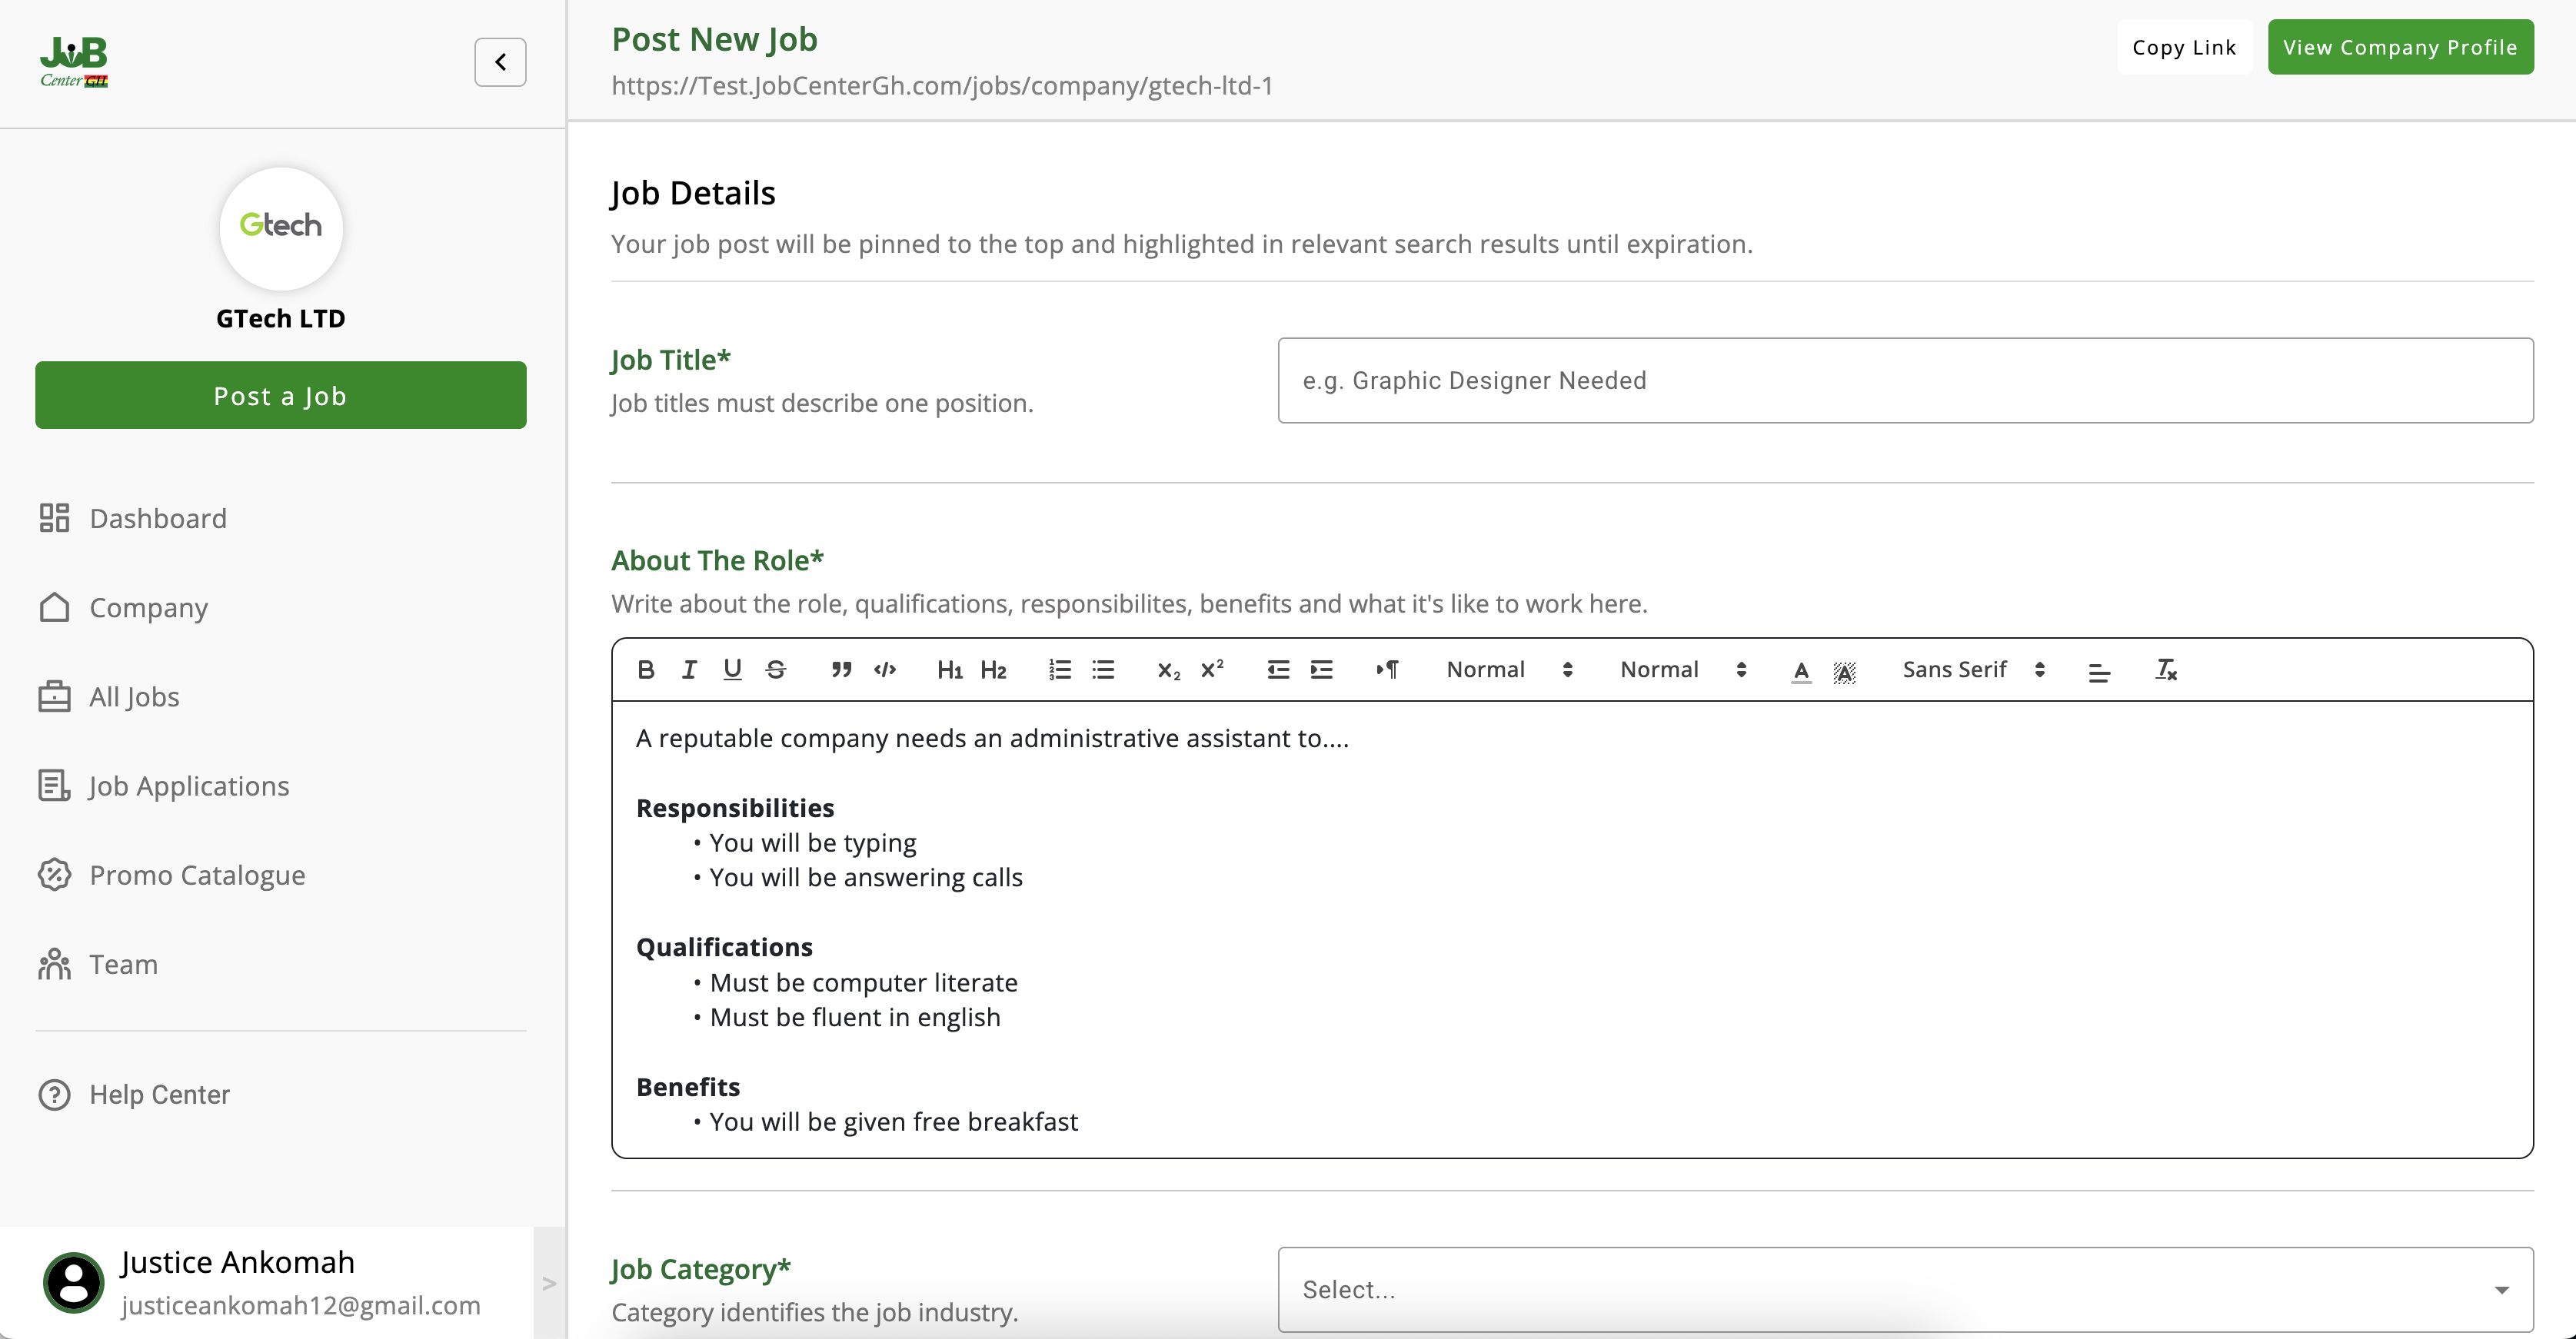
Task: Apply Heading 1 style
Action: [x=949, y=669]
